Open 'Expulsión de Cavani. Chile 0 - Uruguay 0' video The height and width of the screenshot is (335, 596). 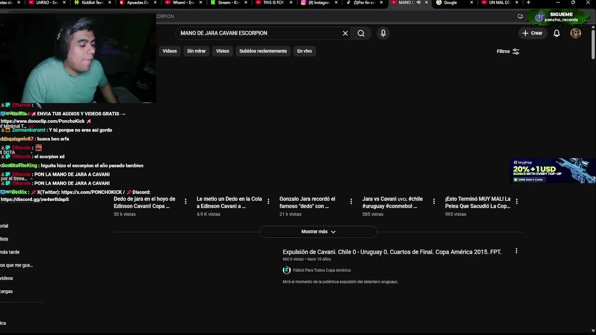[392, 252]
